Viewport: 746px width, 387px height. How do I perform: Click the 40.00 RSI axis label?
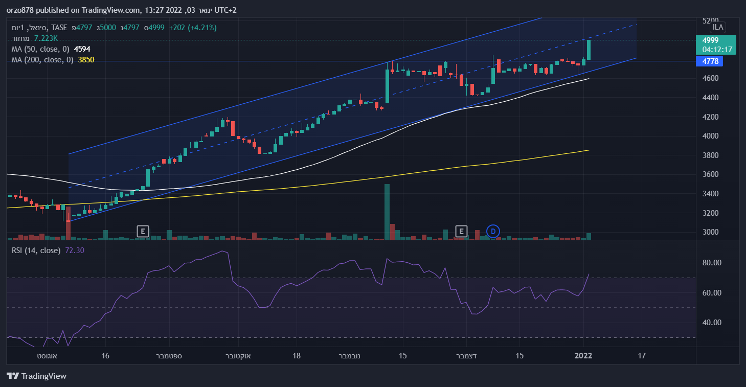711,323
